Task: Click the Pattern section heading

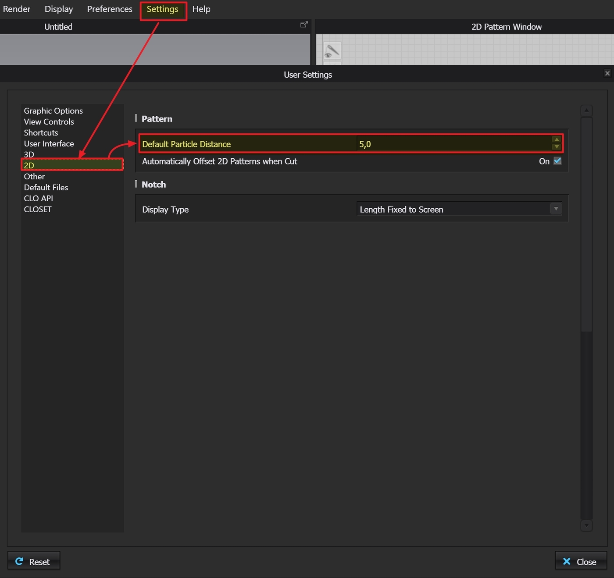Action: 157,119
